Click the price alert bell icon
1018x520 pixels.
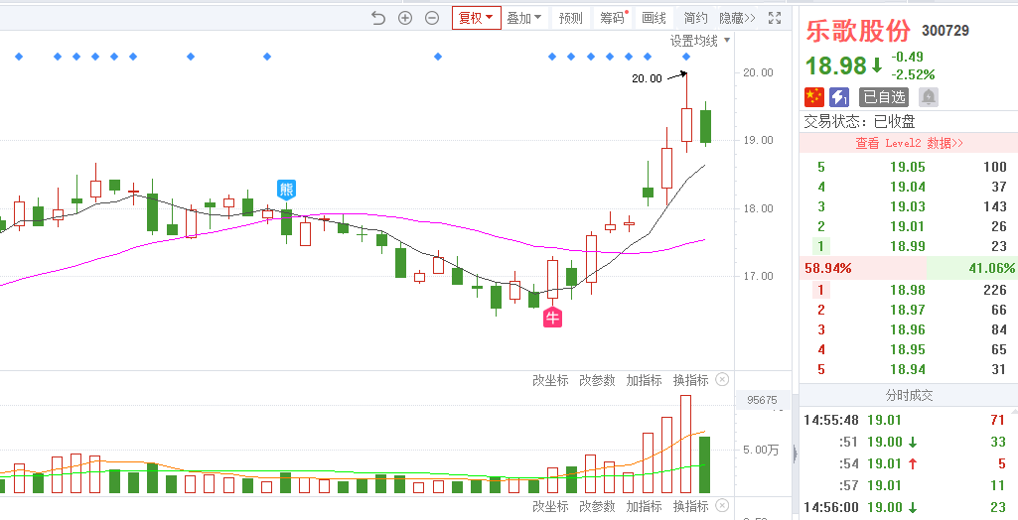pyautogui.click(x=929, y=97)
